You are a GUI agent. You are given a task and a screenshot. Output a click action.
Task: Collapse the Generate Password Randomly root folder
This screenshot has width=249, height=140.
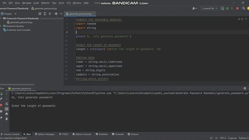(1, 18)
